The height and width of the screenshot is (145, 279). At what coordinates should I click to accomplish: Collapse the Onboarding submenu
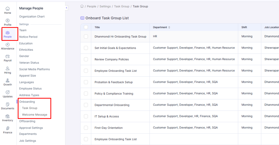27,102
